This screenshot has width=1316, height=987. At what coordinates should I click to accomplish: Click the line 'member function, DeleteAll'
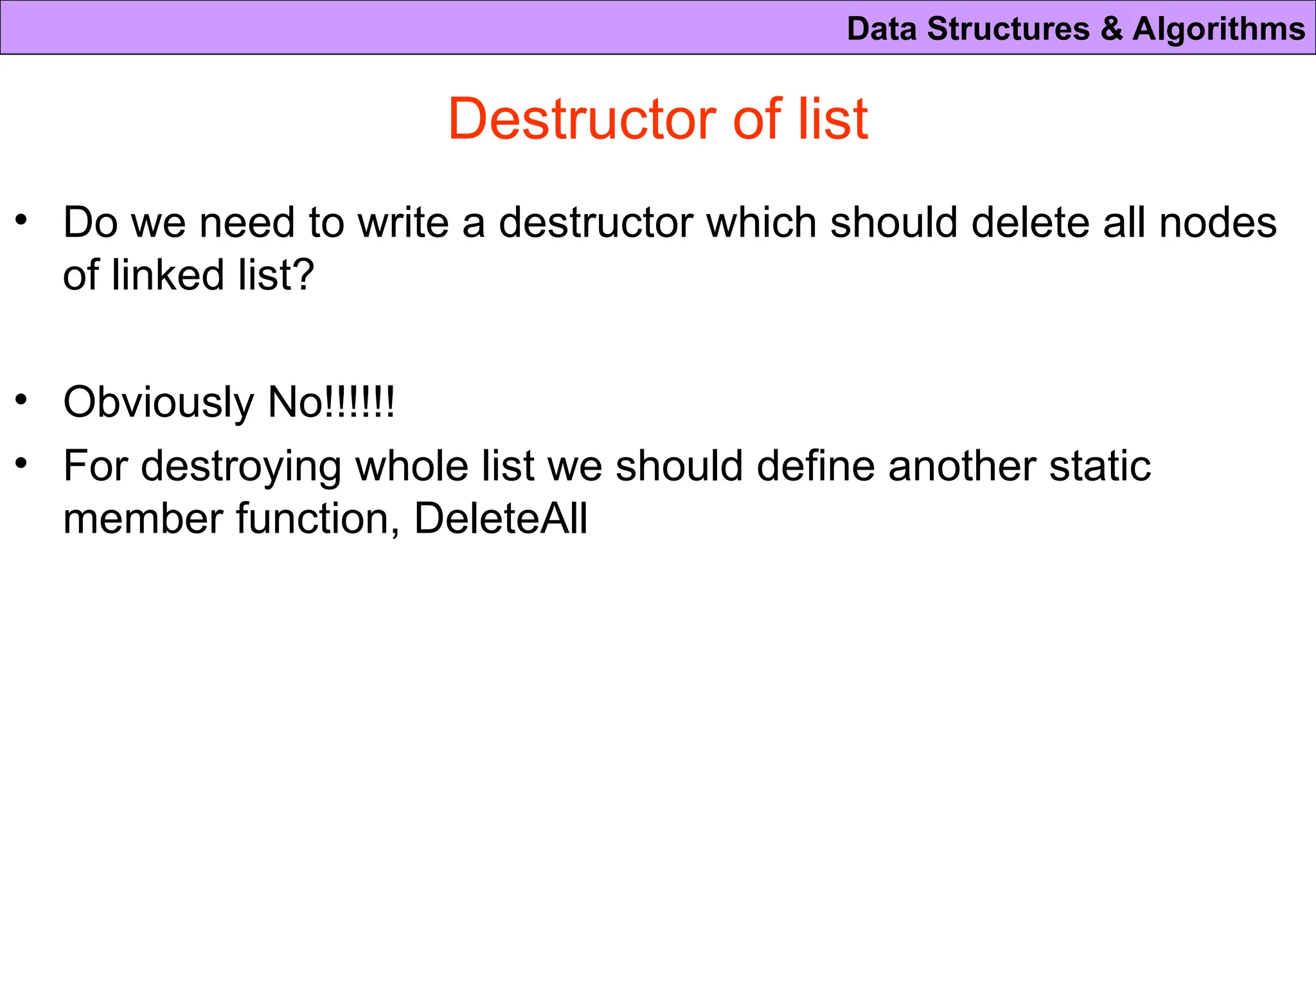(x=325, y=518)
